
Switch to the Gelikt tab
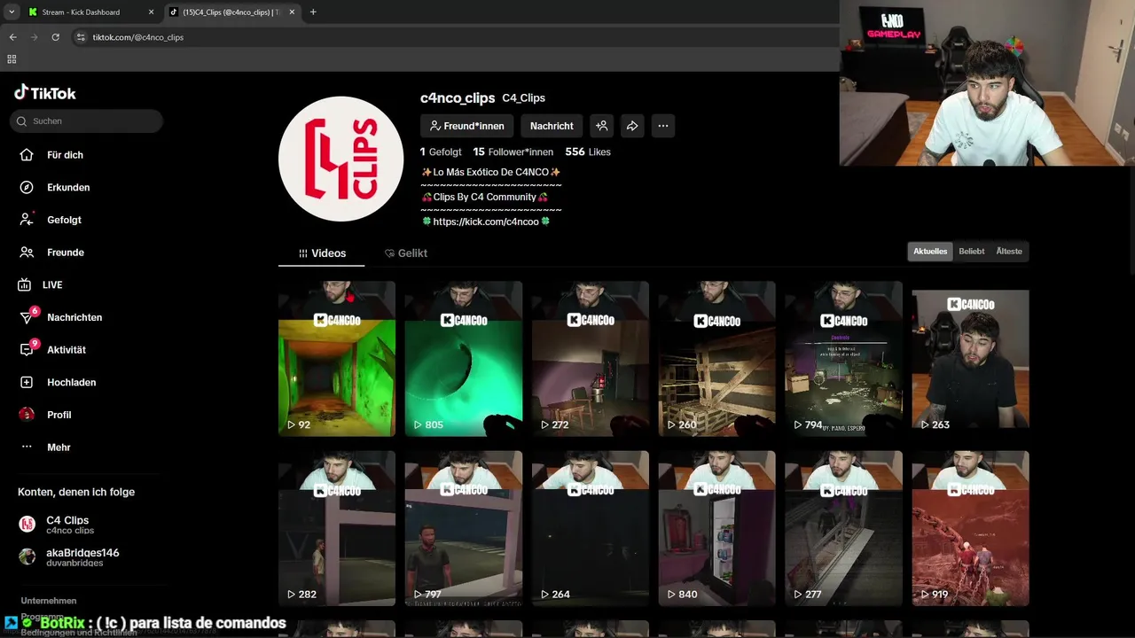point(406,253)
